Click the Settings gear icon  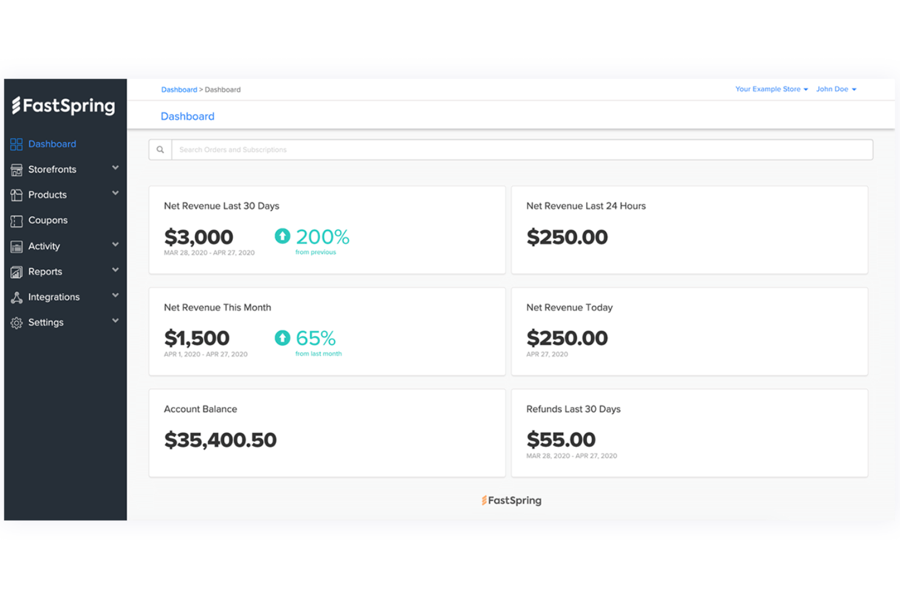pos(16,322)
